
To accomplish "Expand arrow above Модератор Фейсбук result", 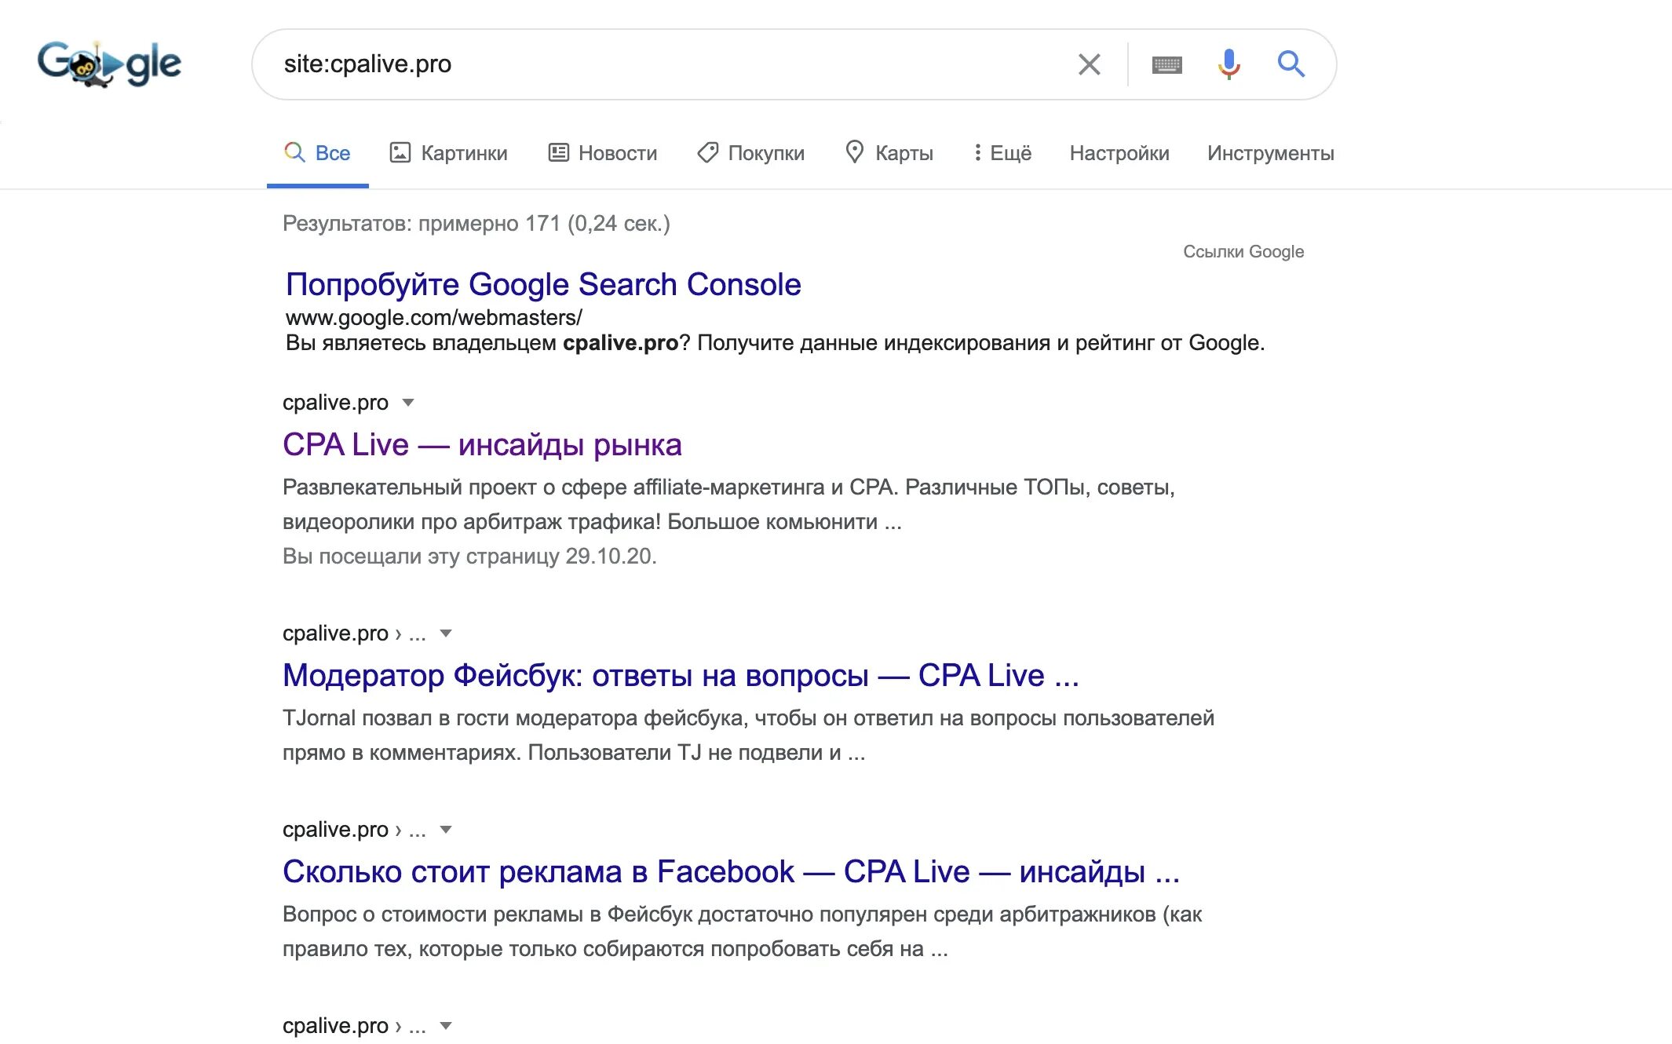I will click(446, 633).
